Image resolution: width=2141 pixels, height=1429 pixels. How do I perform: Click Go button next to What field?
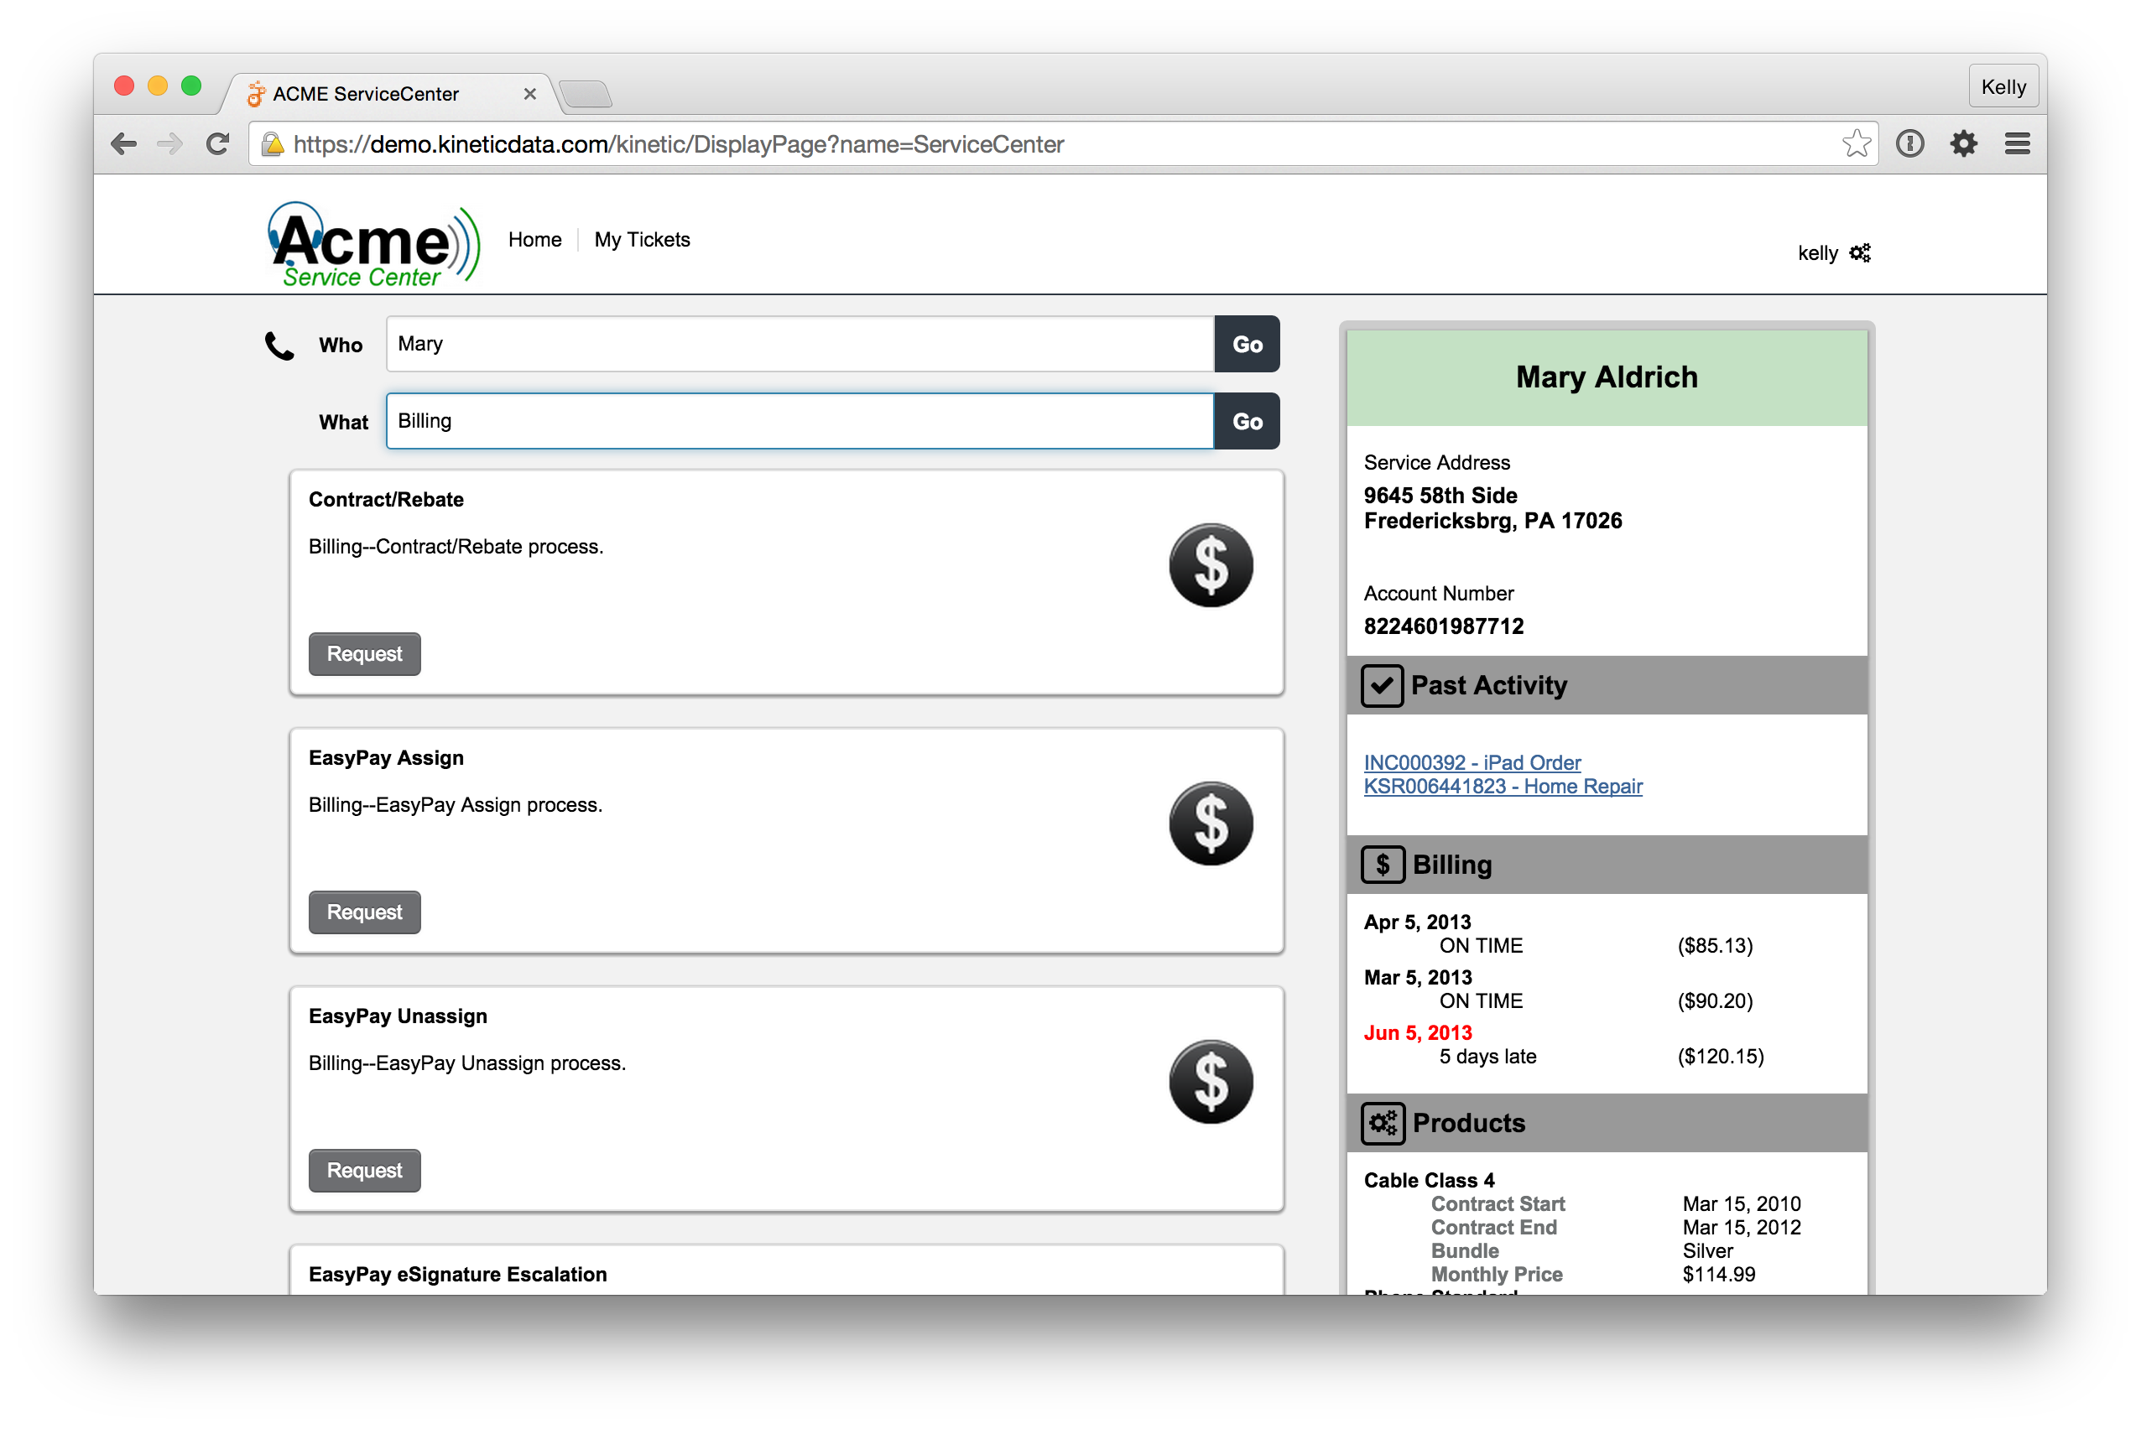[x=1247, y=421]
